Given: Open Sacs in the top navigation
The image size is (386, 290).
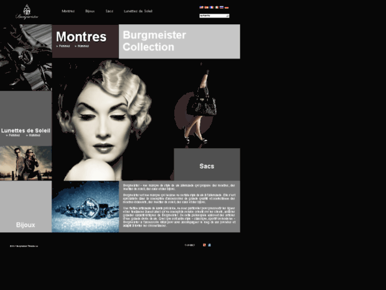Looking at the screenshot, I should point(110,11).
